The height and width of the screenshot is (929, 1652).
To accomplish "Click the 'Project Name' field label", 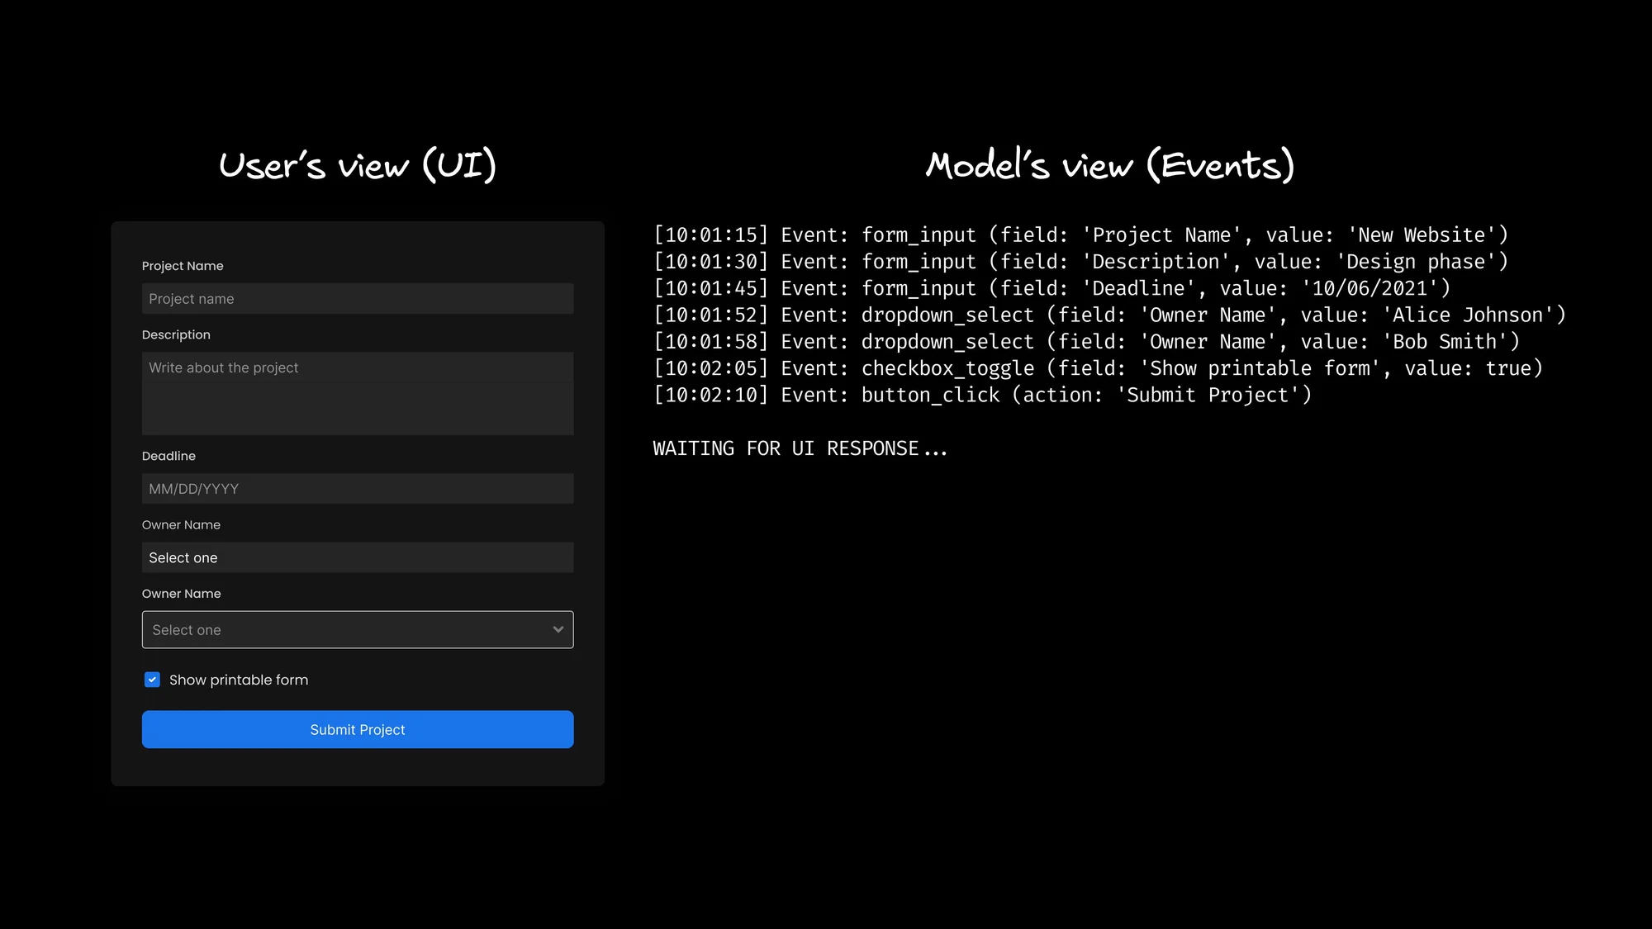I will coord(183,266).
